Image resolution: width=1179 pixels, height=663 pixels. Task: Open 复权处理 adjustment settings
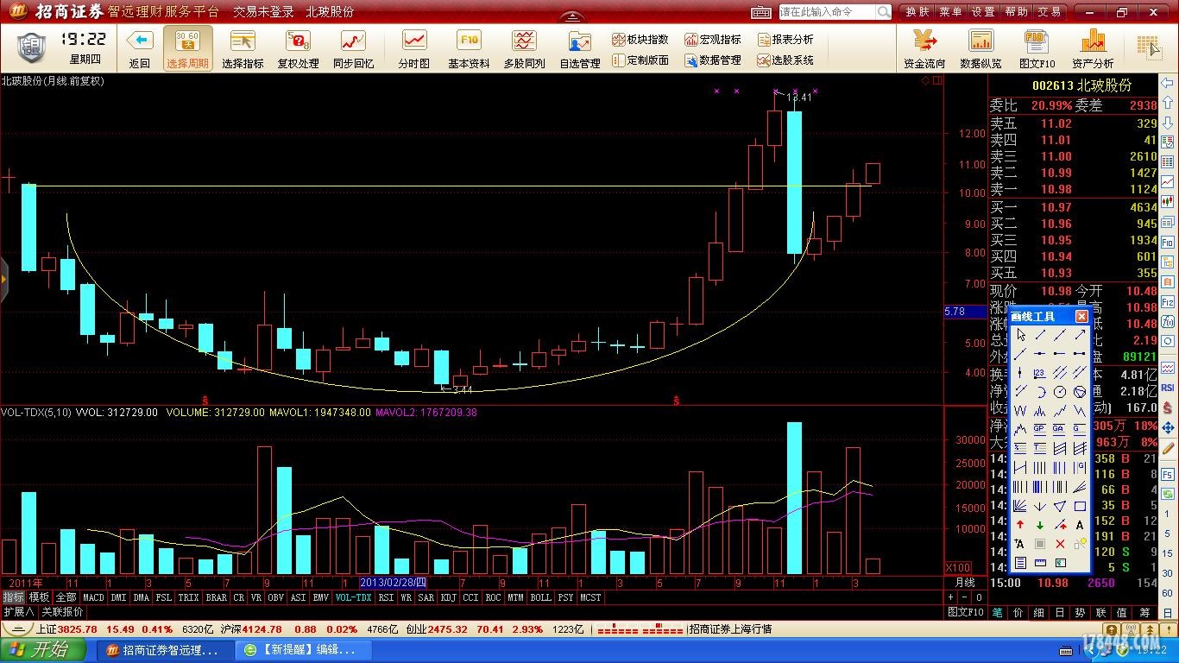298,48
